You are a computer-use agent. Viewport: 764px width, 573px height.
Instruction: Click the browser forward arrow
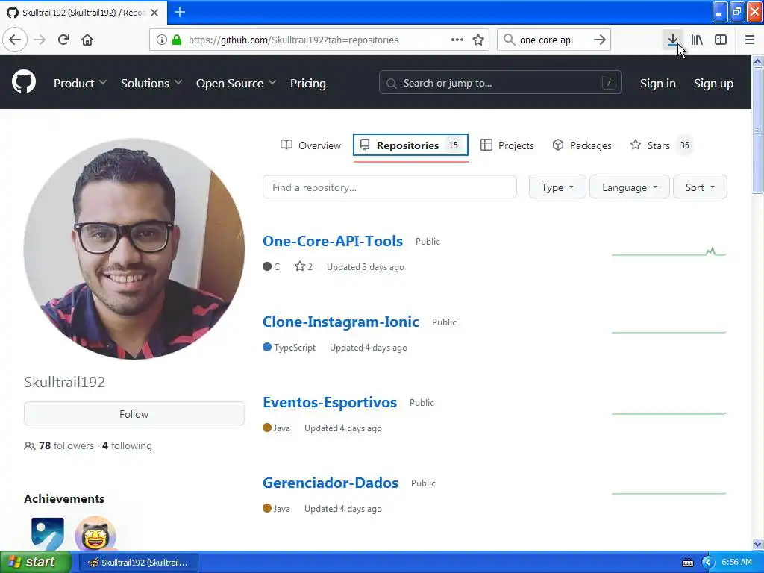pyautogui.click(x=40, y=40)
